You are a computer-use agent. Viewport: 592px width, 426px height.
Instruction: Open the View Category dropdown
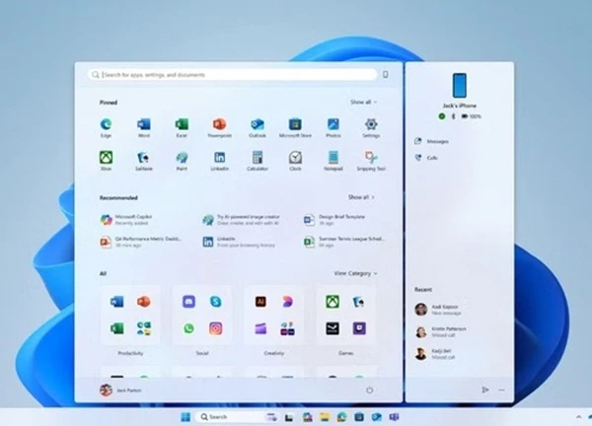pos(355,273)
